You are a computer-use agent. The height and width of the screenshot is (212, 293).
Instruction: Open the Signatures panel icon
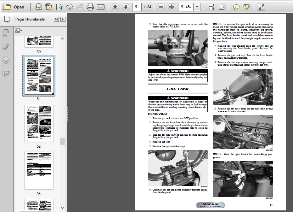point(6,74)
